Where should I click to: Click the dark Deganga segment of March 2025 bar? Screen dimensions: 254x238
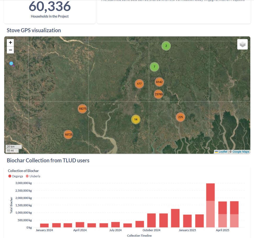(x=210, y=192)
